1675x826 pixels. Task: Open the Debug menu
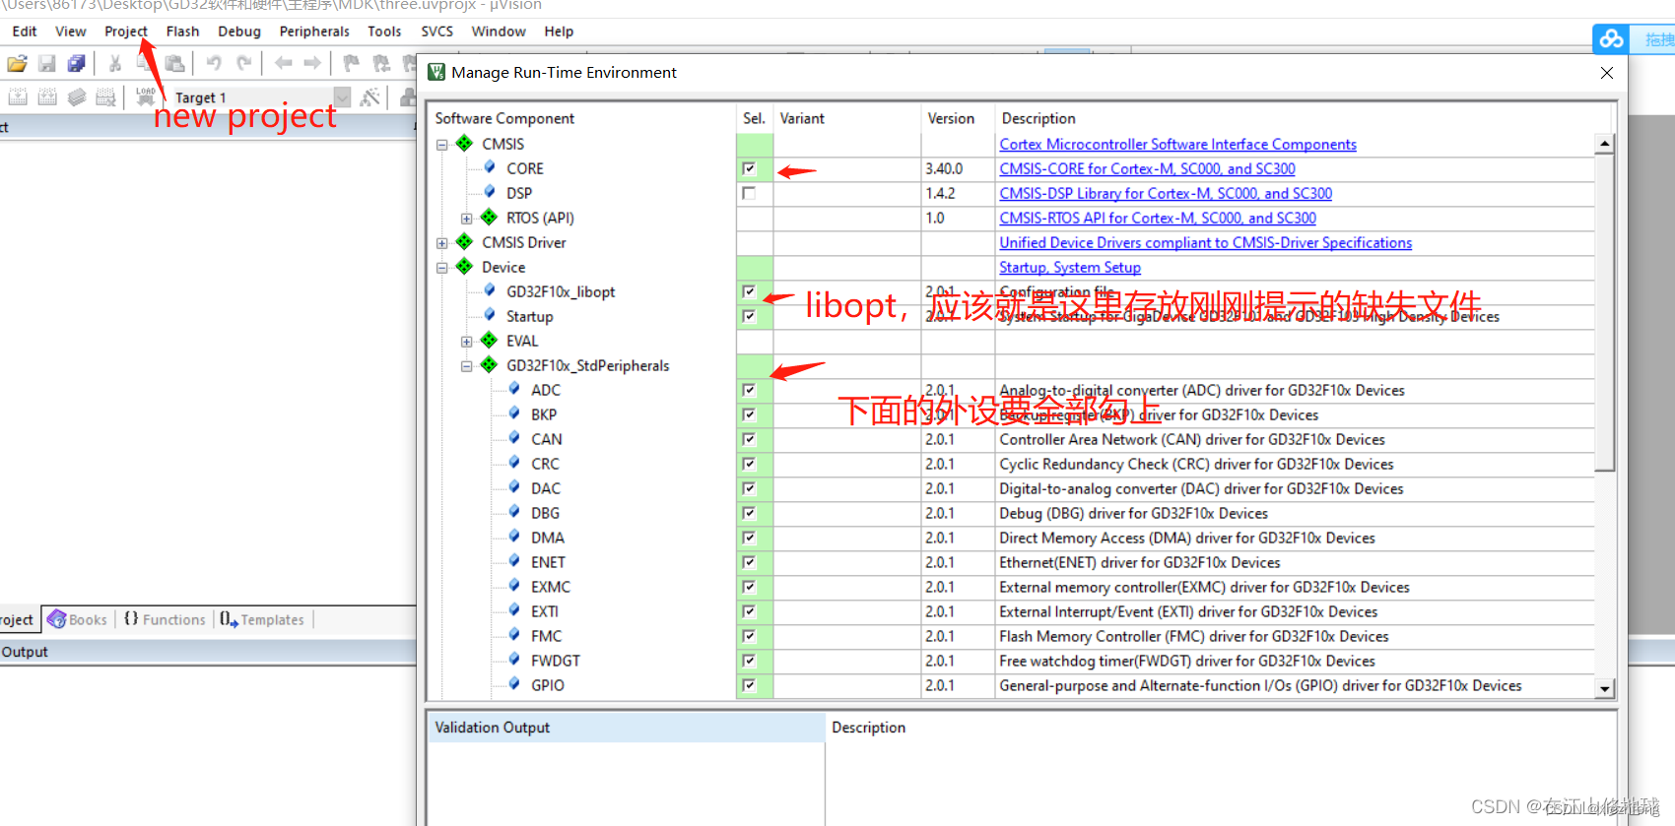[239, 32]
